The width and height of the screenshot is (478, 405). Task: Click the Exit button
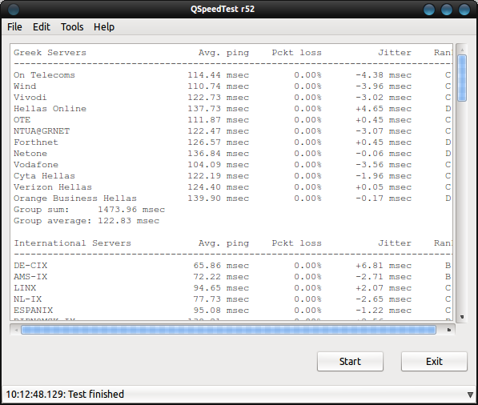point(434,362)
